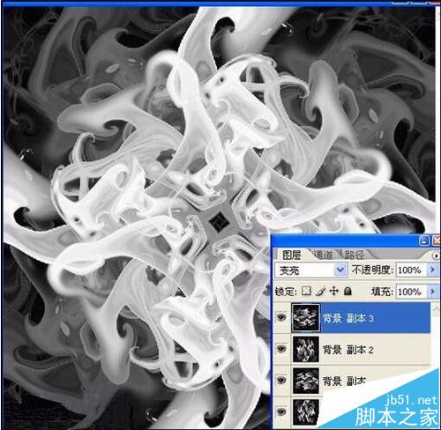Click the 不透明度 100% value field
Image resolution: width=441 pixels, height=430 pixels.
pyautogui.click(x=411, y=270)
